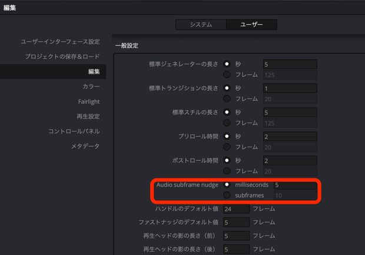This screenshot has width=365, height=255.
Task: Select 秒 radio for 標準スチルの長さ
Action: point(227,112)
